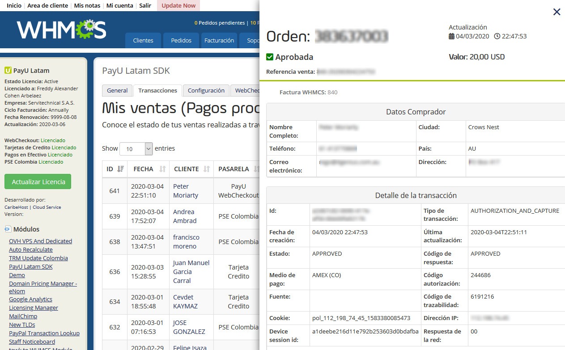Click AUTHORIZATION_AND_CAPTURE value
The width and height of the screenshot is (565, 350).
[515, 211]
